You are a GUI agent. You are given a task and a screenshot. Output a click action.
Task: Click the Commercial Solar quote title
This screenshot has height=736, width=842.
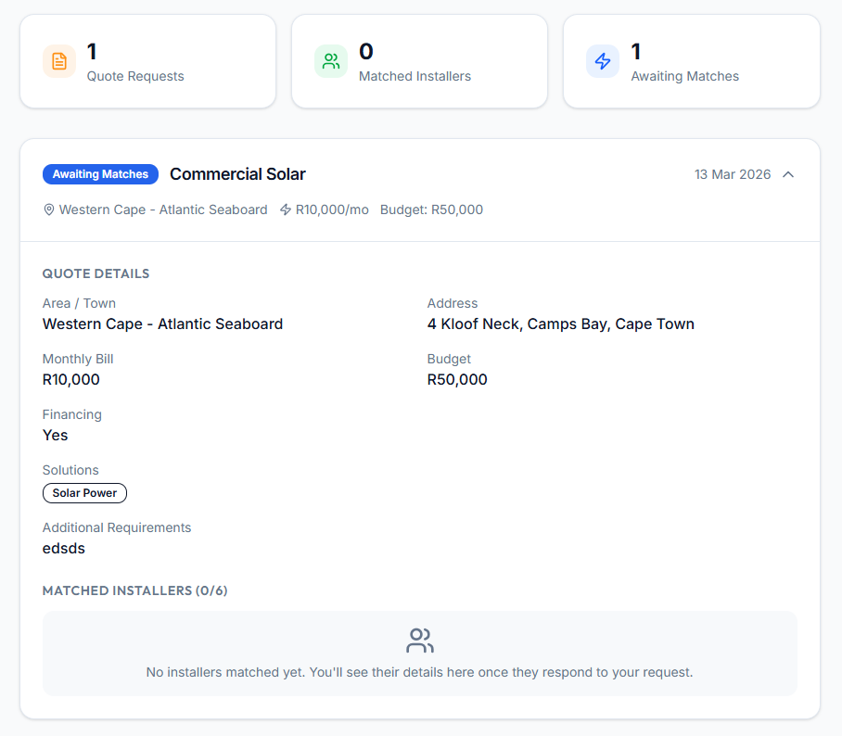[238, 174]
